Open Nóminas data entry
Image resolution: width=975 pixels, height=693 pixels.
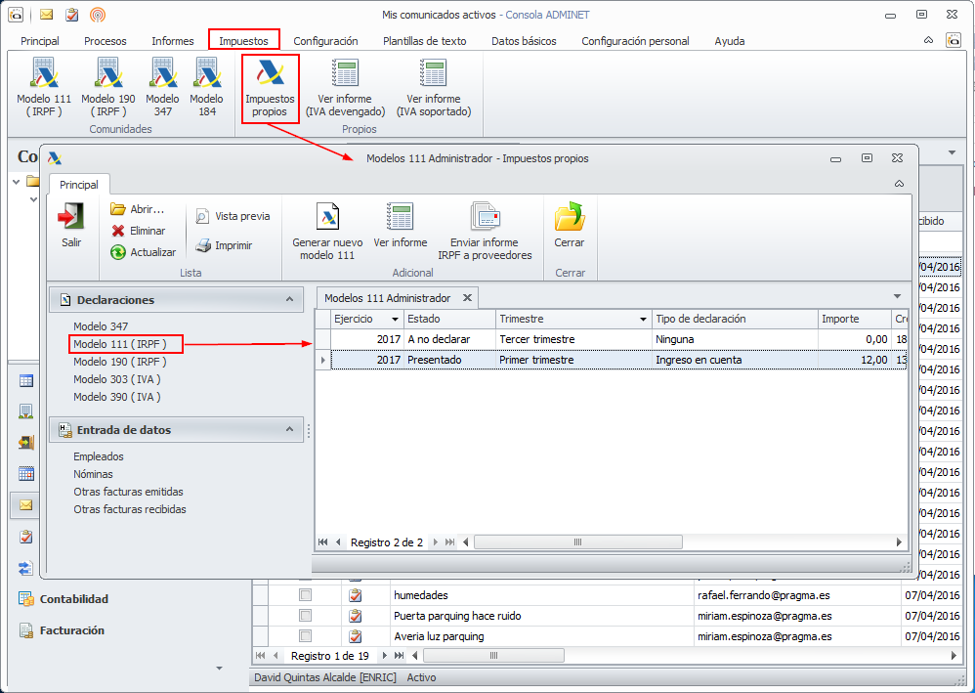tap(93, 473)
